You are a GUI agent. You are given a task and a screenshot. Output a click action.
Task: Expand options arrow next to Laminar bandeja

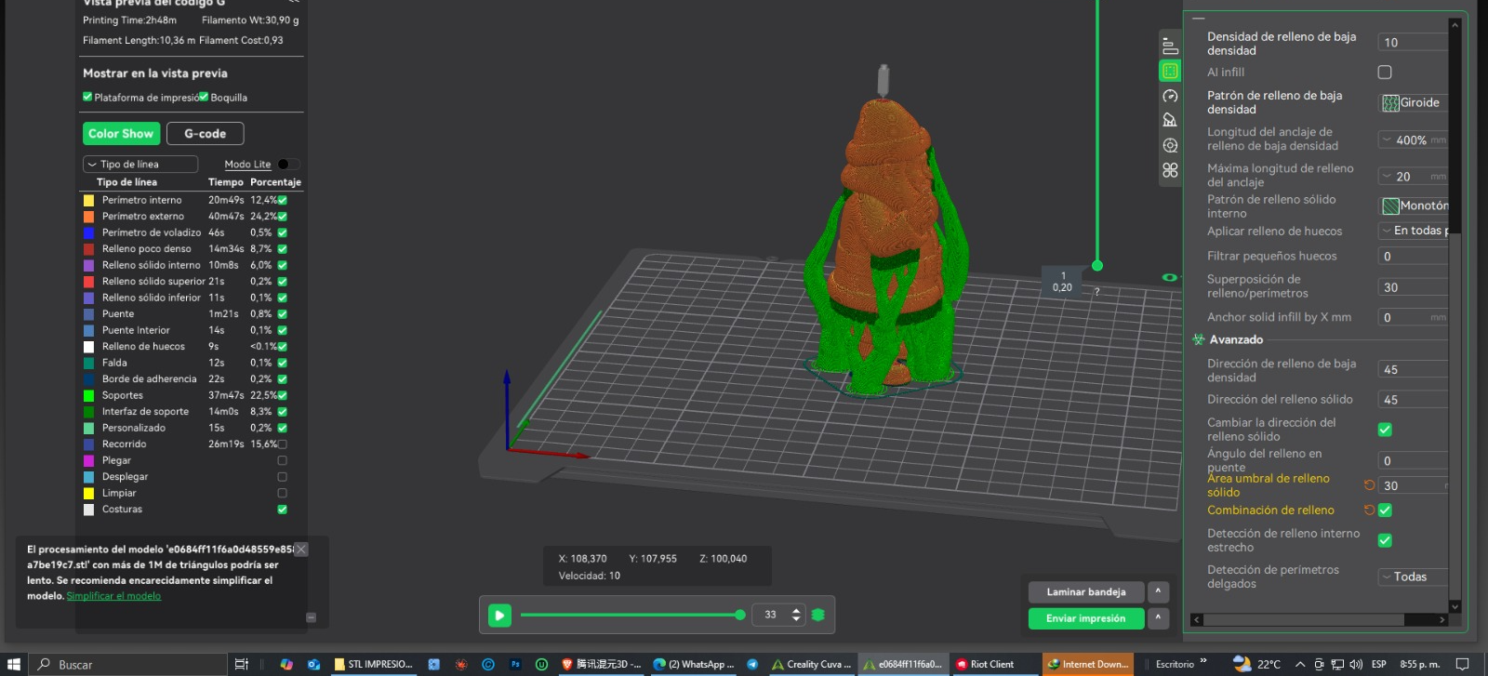click(x=1158, y=591)
